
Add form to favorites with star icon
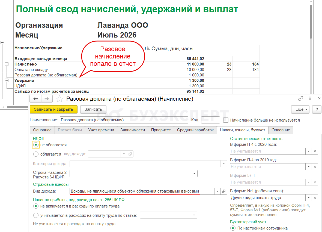tap(59, 99)
